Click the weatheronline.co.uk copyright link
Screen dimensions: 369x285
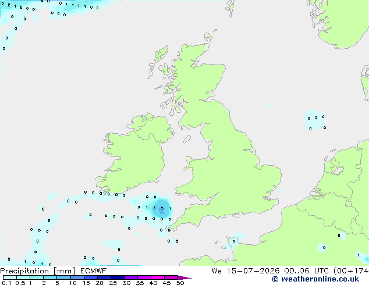coord(315,279)
